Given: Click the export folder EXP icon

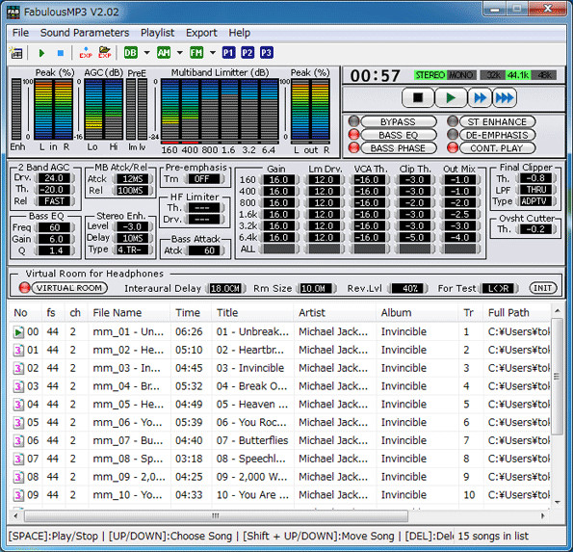Looking at the screenshot, I should tap(105, 53).
